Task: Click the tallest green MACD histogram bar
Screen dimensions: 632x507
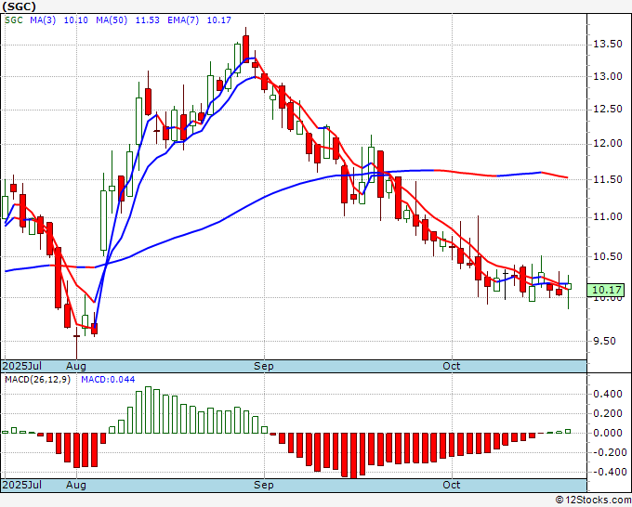Action: [x=148, y=409]
